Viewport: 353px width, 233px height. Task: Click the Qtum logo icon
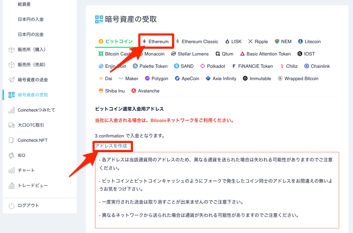[217, 54]
